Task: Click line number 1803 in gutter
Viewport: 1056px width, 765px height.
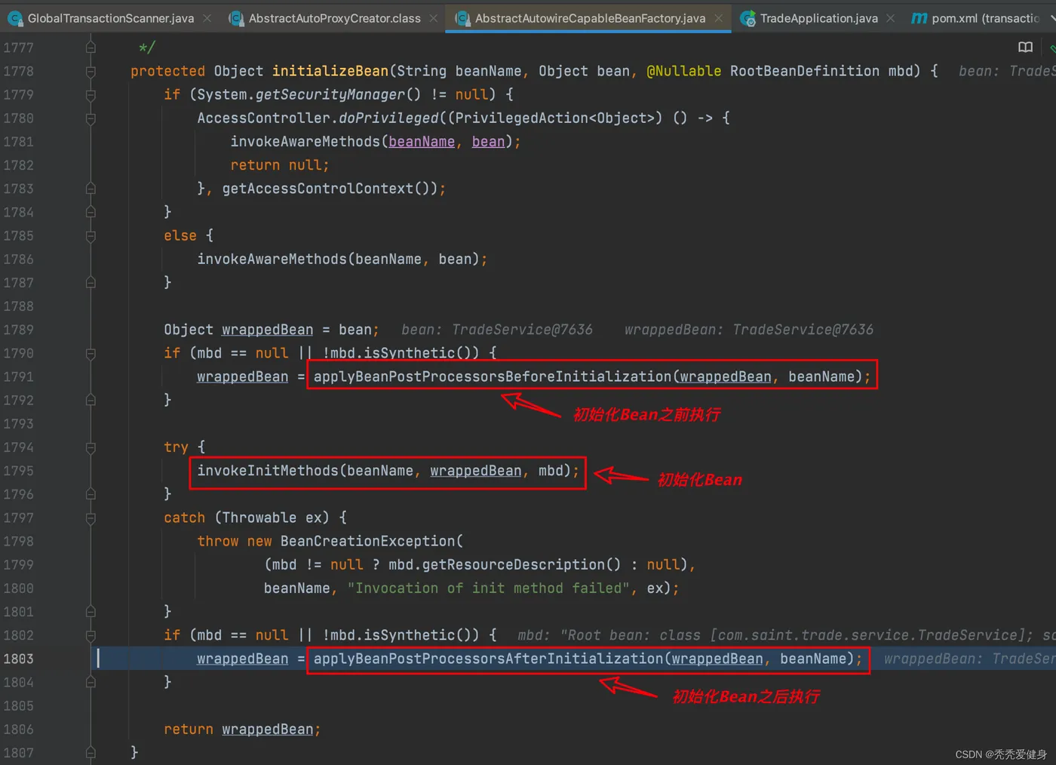Action: coord(19,659)
